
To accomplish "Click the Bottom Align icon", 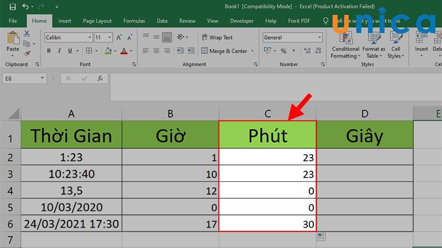I will click(x=167, y=37).
